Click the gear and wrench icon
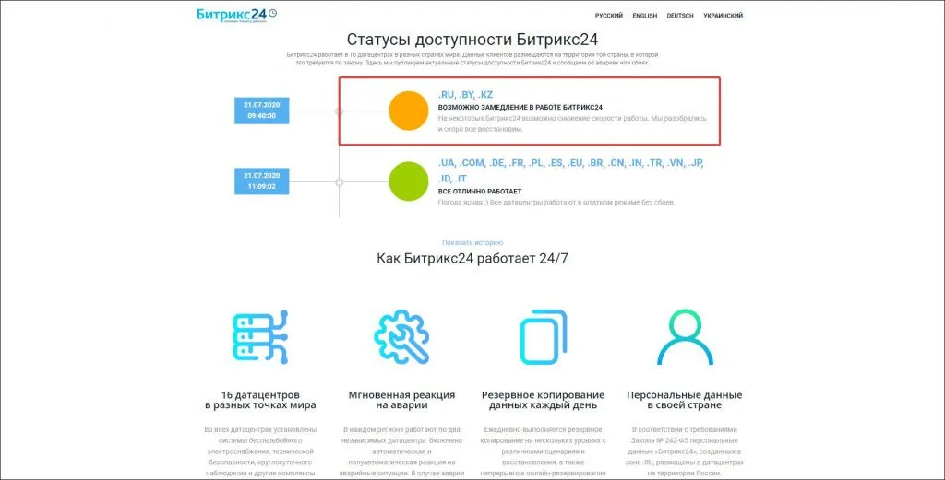The image size is (945, 480). 401,338
